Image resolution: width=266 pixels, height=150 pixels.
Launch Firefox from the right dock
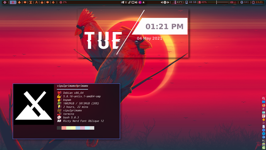264,105
